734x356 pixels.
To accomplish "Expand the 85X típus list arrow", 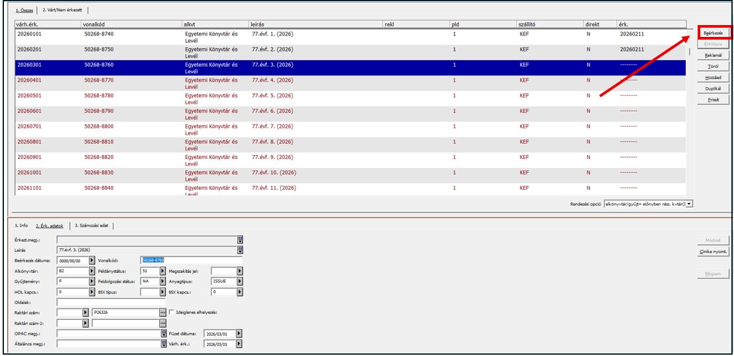I will [163, 292].
